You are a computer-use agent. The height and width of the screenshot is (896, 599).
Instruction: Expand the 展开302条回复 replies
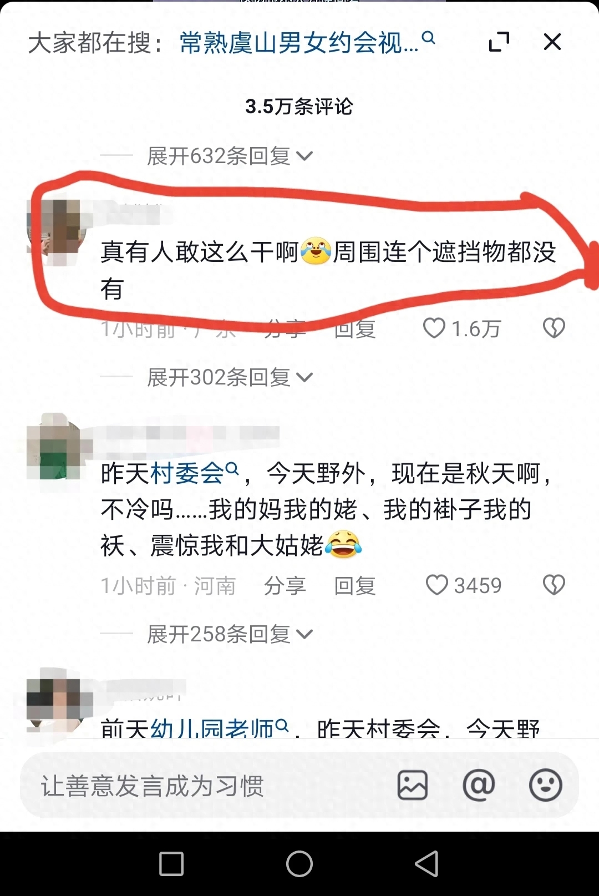[230, 377]
